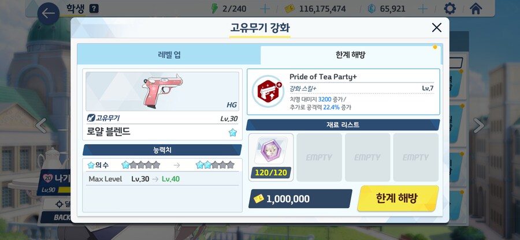Add more energy with plus icon
Viewport: 520px width, 240px height.
coord(265,9)
